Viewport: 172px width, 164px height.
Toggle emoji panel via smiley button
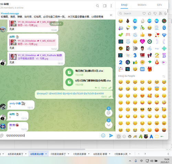[103, 135]
